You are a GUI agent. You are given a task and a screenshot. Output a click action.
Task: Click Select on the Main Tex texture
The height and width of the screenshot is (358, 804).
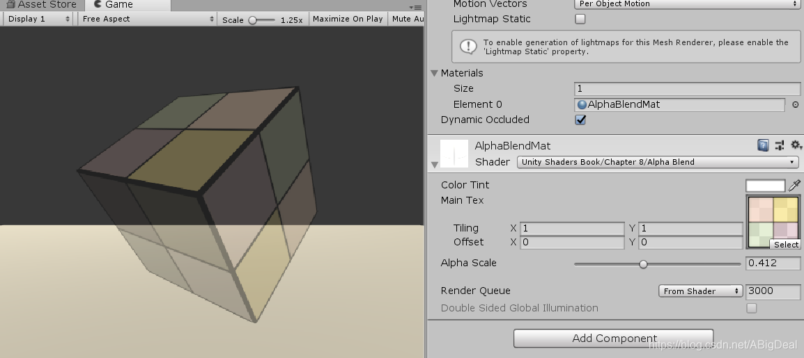tap(786, 245)
